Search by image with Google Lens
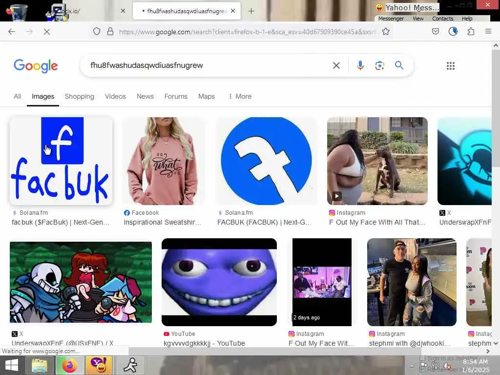500x375 pixels. [x=379, y=65]
